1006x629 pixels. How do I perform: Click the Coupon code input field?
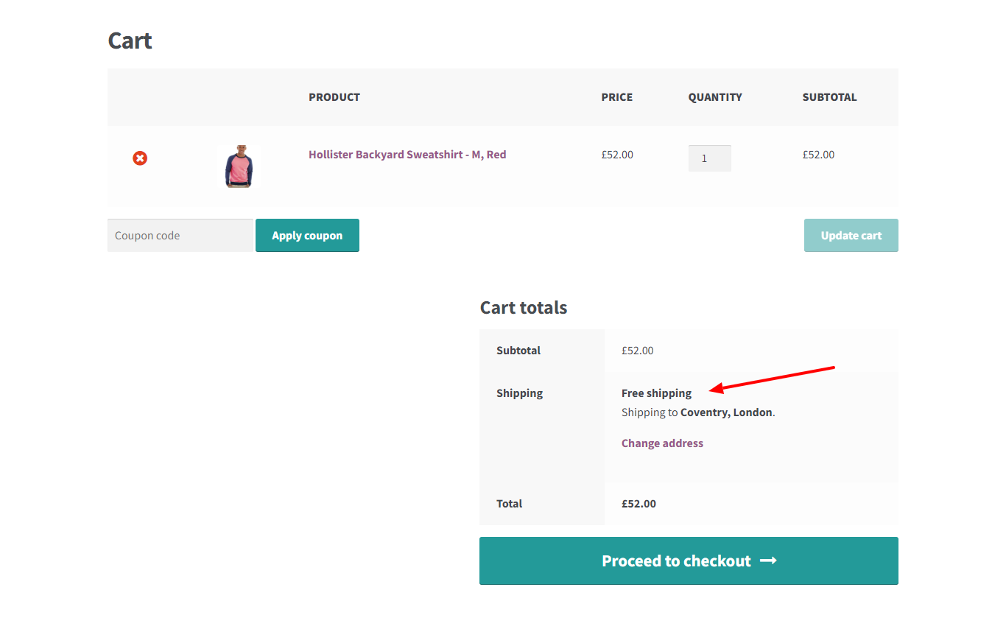click(x=180, y=235)
